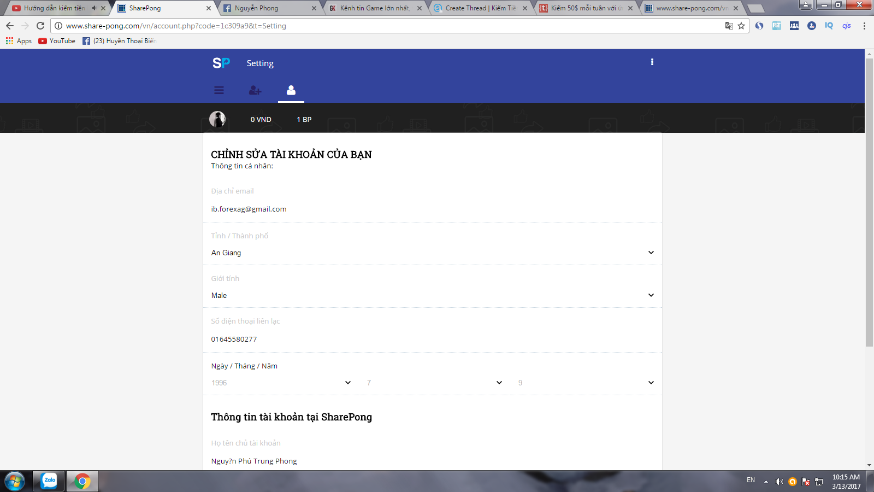874x492 pixels.
Task: Click the orange circular tray icon
Action: click(793, 482)
